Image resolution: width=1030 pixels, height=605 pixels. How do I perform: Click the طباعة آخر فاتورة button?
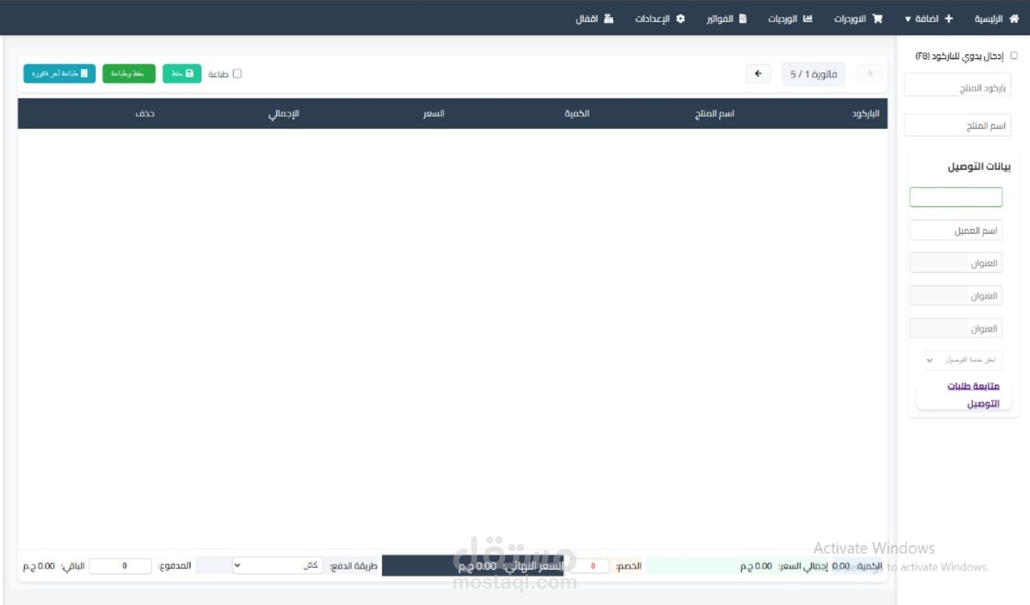(59, 73)
